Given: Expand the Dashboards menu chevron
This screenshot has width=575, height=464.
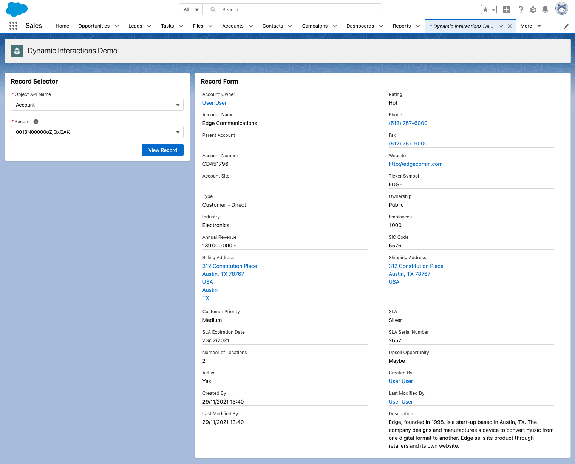Looking at the screenshot, I should [x=381, y=26].
